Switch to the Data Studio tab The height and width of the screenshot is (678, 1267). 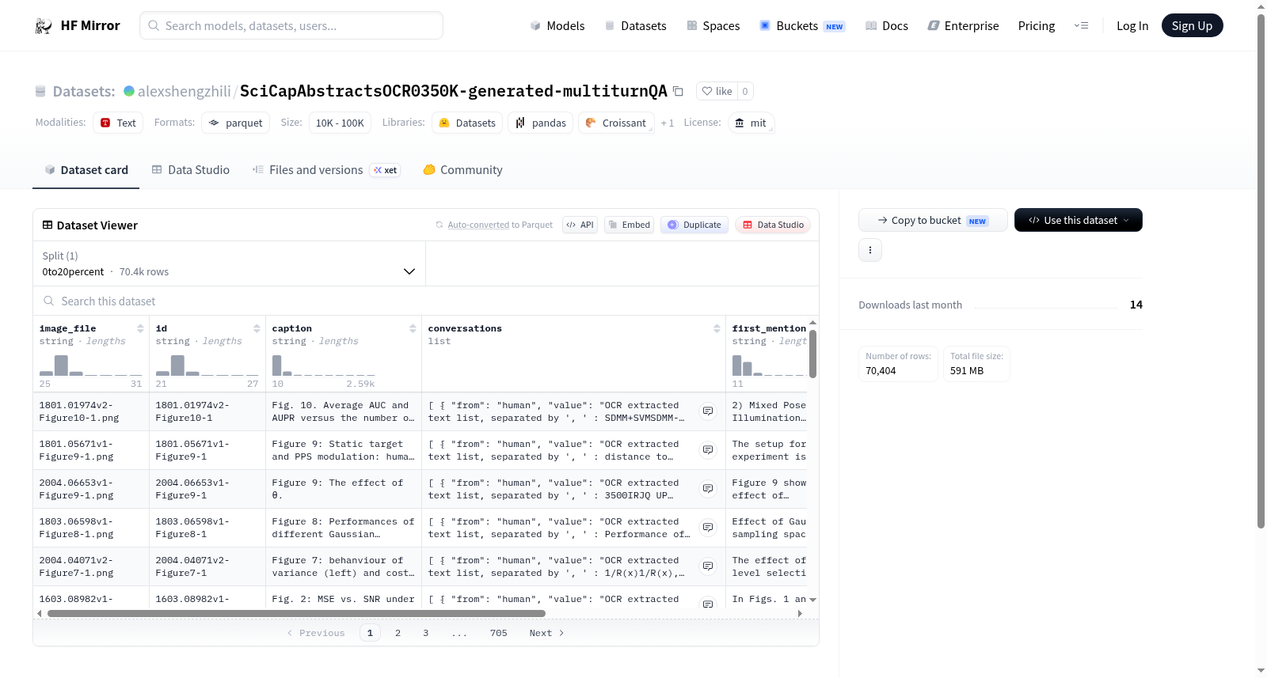tap(191, 169)
